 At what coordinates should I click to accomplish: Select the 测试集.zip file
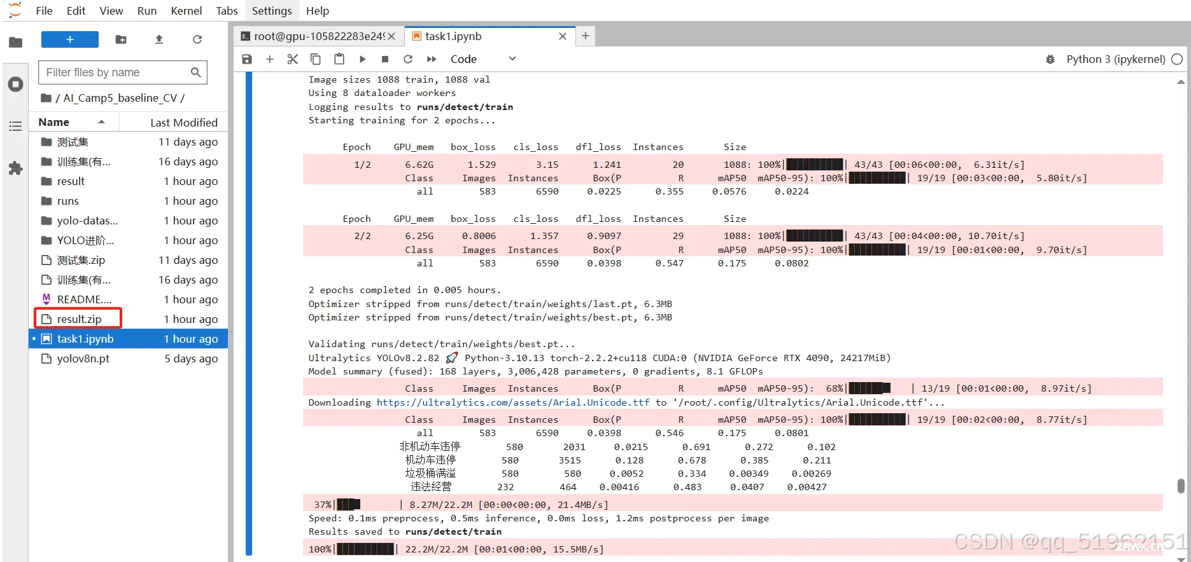(129, 260)
